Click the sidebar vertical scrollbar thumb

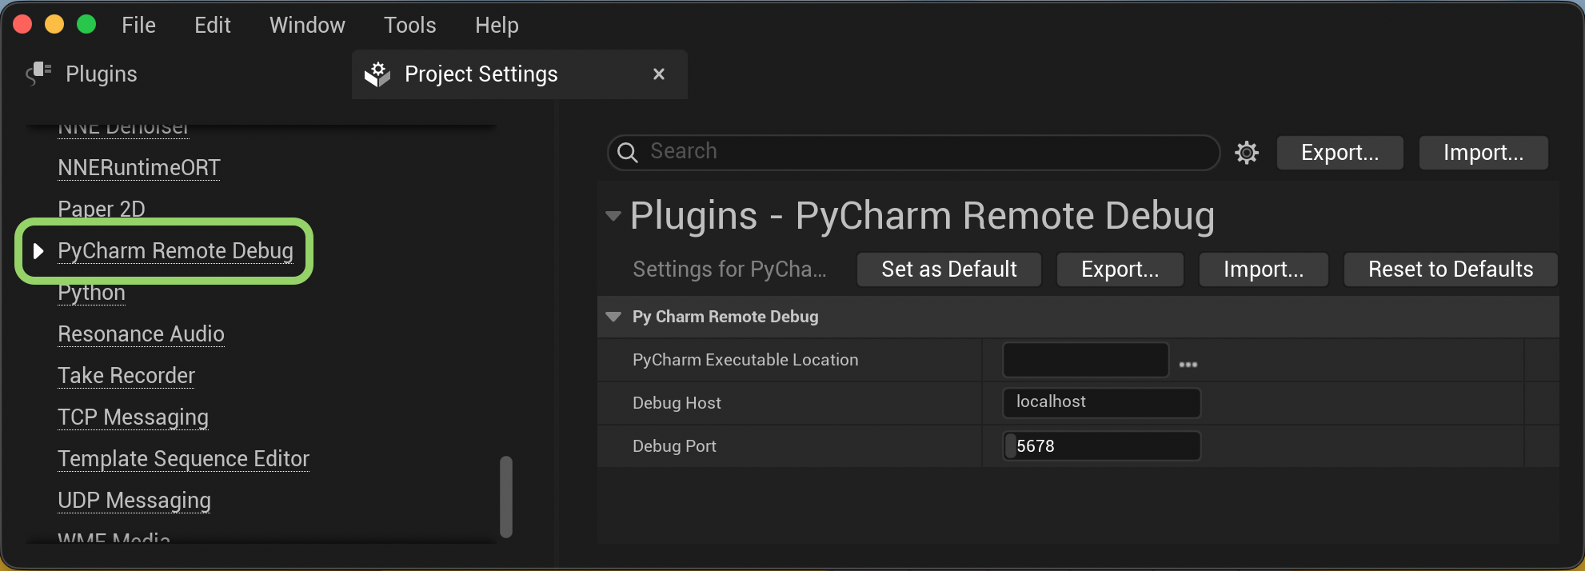pos(505,497)
